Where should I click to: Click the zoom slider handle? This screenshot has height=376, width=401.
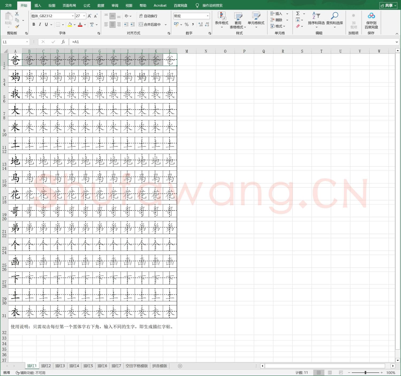click(x=365, y=373)
